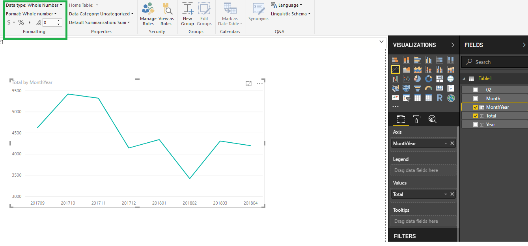Apply percentage format
Viewport: 528px width, 246px height.
(x=21, y=22)
